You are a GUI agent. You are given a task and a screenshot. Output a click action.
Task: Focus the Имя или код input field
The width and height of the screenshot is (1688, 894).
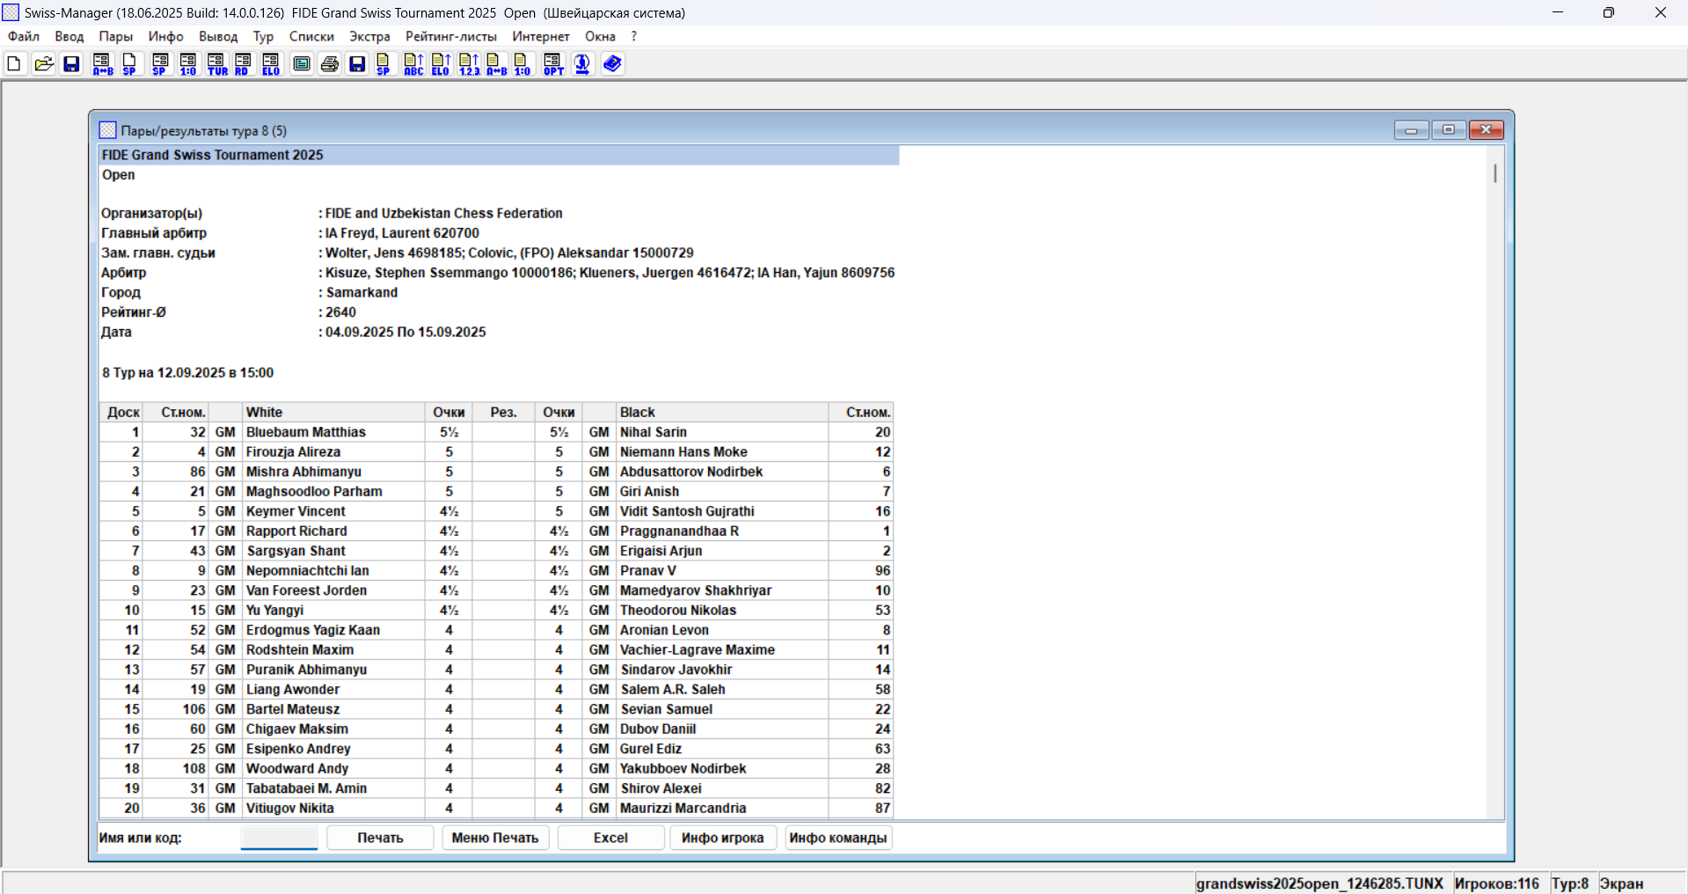279,838
